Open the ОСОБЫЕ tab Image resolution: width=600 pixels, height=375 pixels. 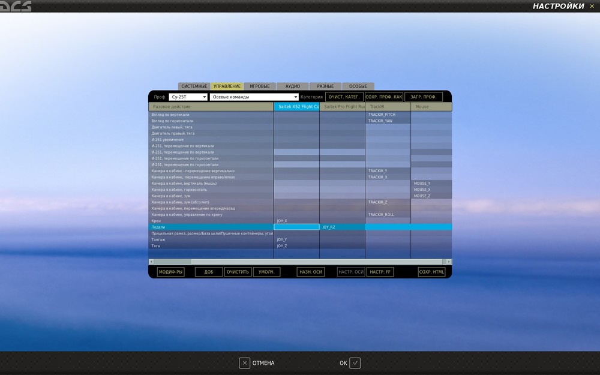tap(358, 86)
